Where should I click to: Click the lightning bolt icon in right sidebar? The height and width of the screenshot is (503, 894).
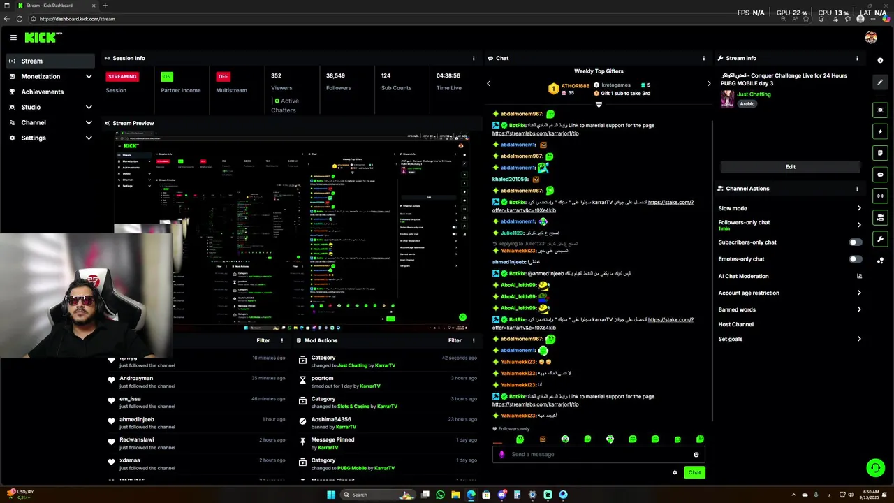(880, 131)
